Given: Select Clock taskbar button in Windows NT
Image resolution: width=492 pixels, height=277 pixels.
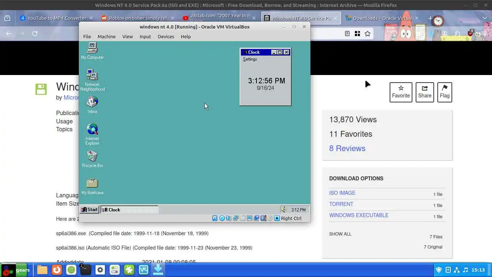Looking at the screenshot, I should (x=129, y=210).
